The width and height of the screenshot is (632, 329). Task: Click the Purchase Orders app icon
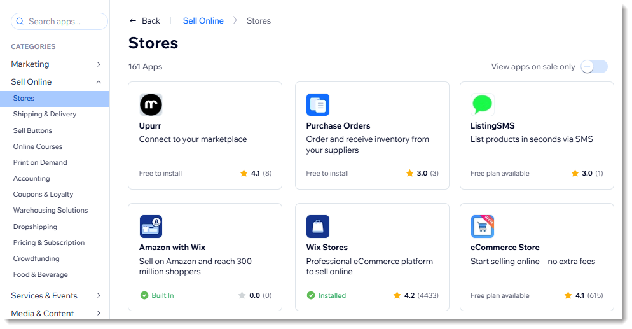(x=317, y=104)
